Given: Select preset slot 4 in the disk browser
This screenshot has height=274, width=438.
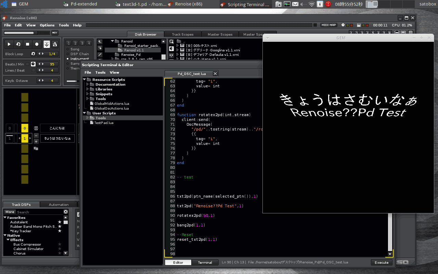Looking at the screenshot, I should (89, 43).
